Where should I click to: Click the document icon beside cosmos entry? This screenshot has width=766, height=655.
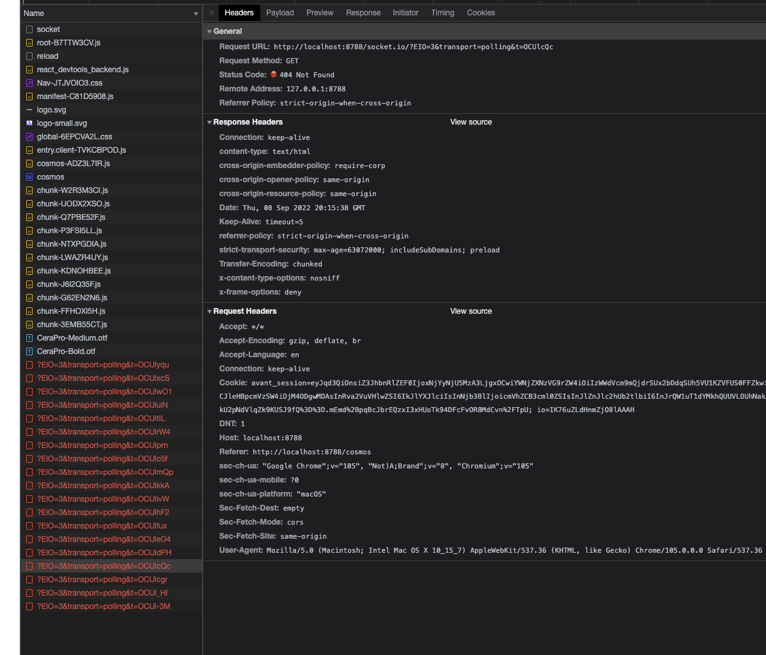coord(29,176)
